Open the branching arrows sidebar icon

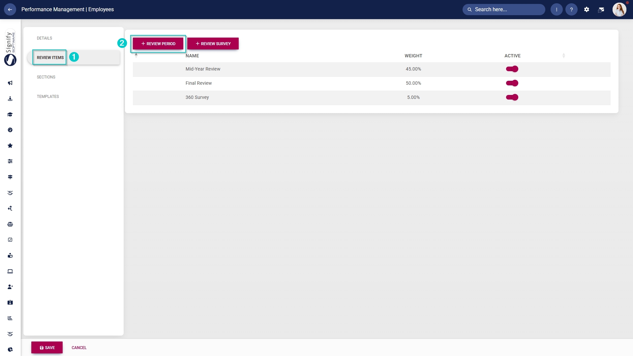click(x=10, y=208)
